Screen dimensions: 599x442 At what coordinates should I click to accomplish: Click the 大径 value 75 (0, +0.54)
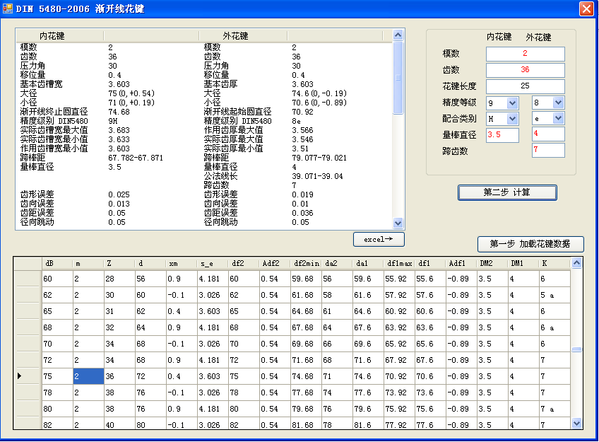(131, 93)
